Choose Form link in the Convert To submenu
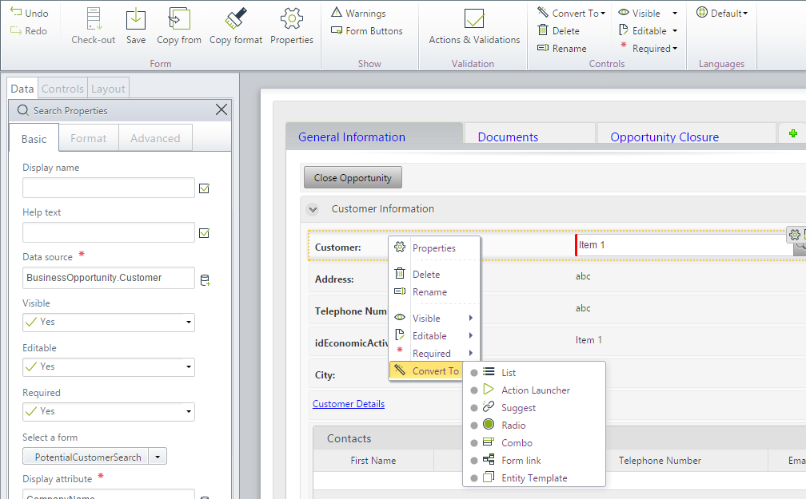Image resolution: width=806 pixels, height=499 pixels. [x=534, y=460]
